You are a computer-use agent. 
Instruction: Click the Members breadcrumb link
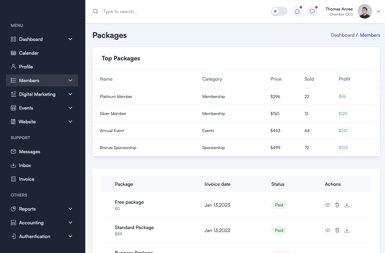tap(370, 35)
